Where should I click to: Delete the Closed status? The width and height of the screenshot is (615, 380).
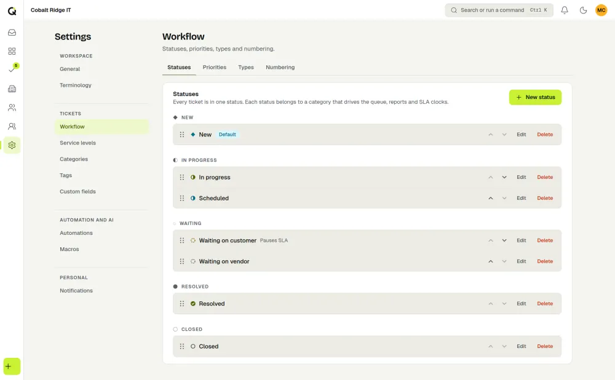tap(545, 346)
